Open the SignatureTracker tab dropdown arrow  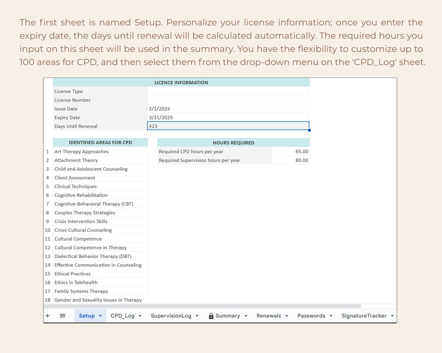click(392, 315)
